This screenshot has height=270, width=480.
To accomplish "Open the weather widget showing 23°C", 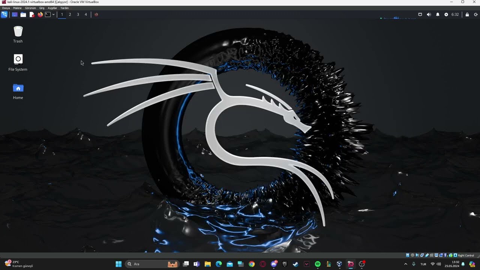I will tap(19, 264).
